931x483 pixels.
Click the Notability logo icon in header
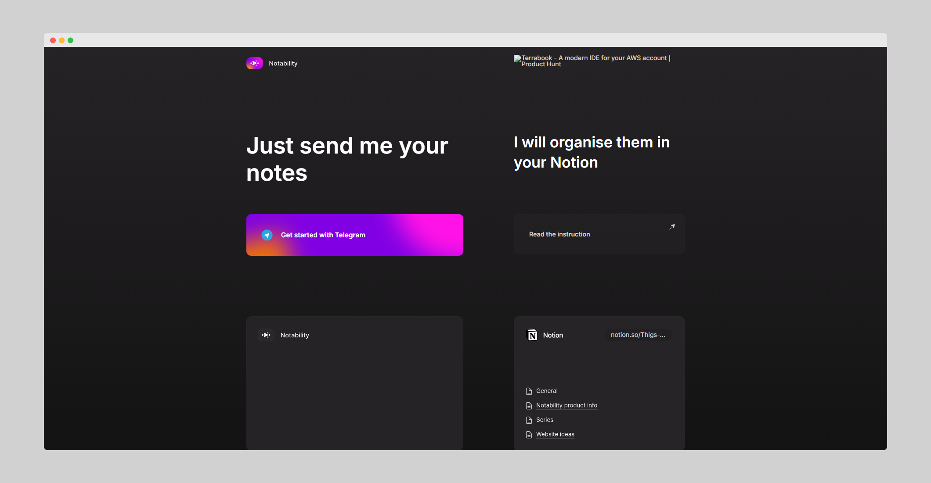click(x=255, y=63)
